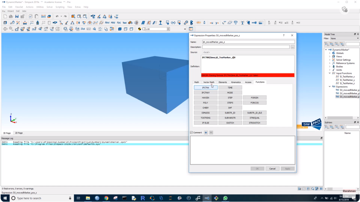Click the HAVSIN function button
The width and height of the screenshot is (360, 202).
[206, 98]
